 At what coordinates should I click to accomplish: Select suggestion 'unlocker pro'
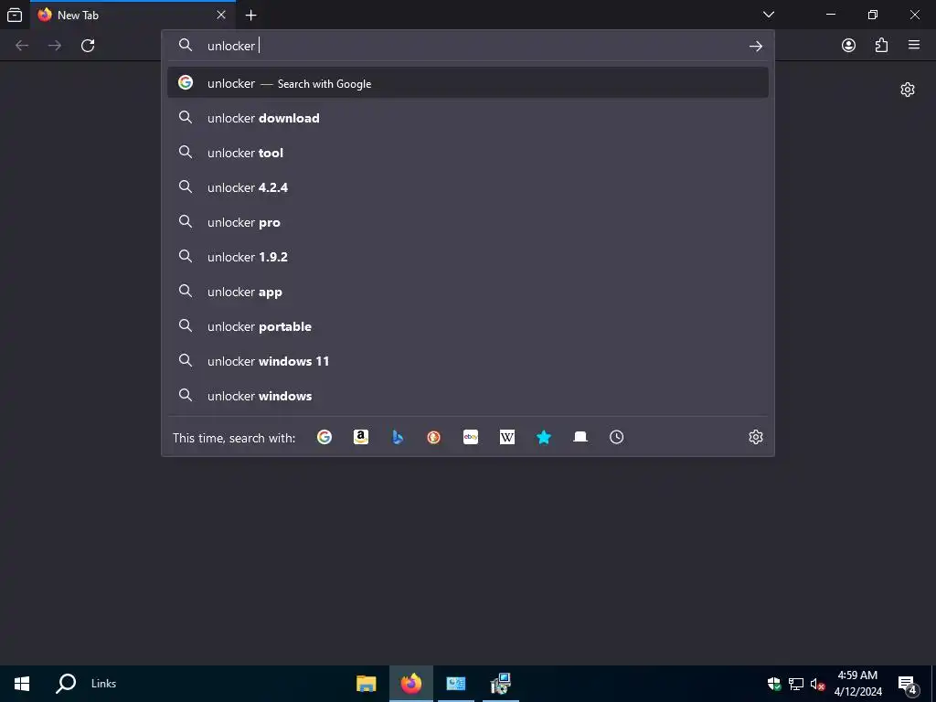click(468, 222)
